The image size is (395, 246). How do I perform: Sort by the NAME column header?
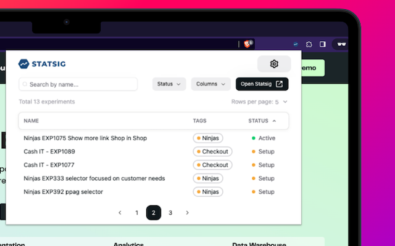pyautogui.click(x=31, y=121)
